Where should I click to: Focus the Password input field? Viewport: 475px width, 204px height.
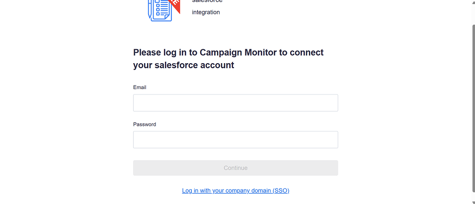pyautogui.click(x=236, y=140)
